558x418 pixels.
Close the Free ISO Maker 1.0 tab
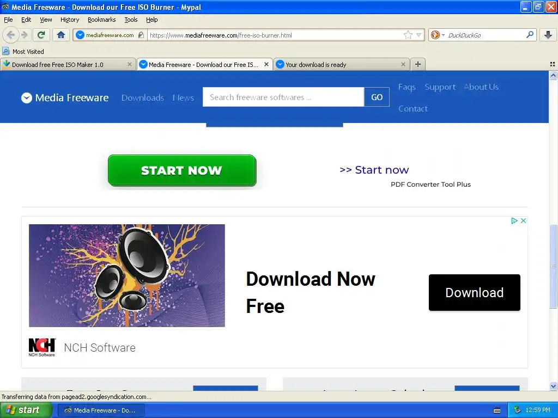pos(130,64)
